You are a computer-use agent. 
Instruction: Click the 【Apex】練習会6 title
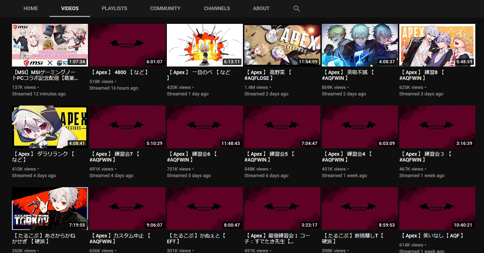(192, 157)
